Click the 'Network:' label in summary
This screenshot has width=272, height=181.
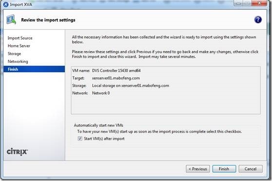pos(80,93)
